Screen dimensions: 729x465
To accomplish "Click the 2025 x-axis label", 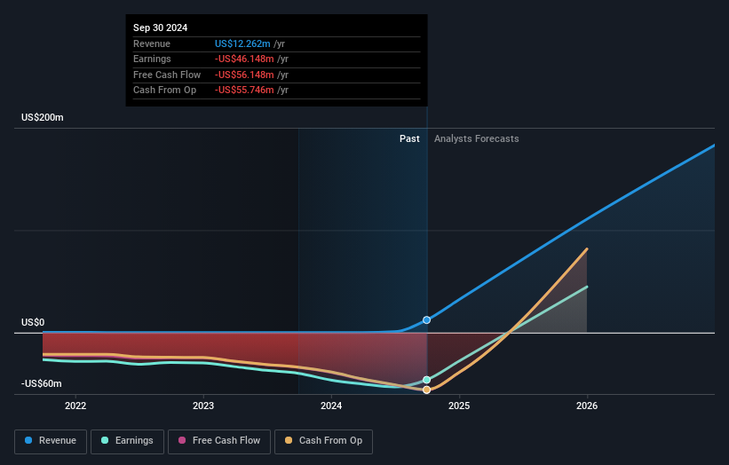I will point(459,406).
